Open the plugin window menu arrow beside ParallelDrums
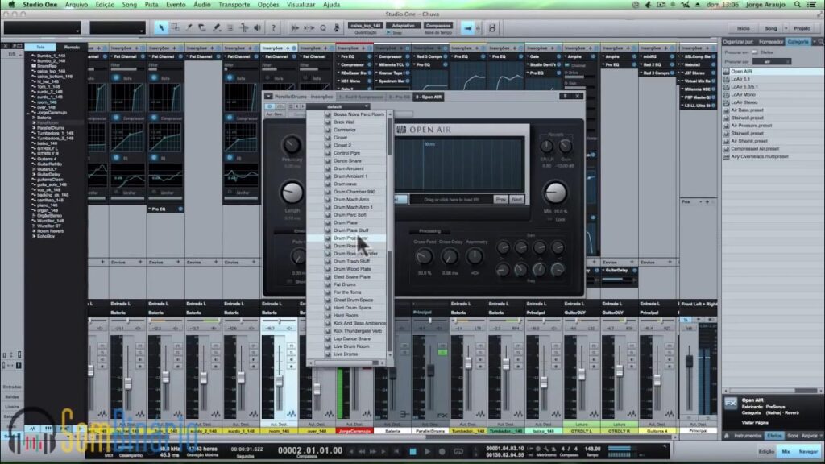 (268, 97)
